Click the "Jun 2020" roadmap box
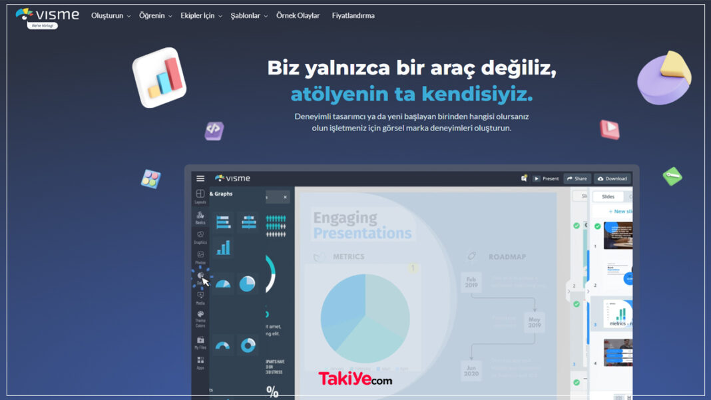This screenshot has width=711, height=400. (471, 371)
